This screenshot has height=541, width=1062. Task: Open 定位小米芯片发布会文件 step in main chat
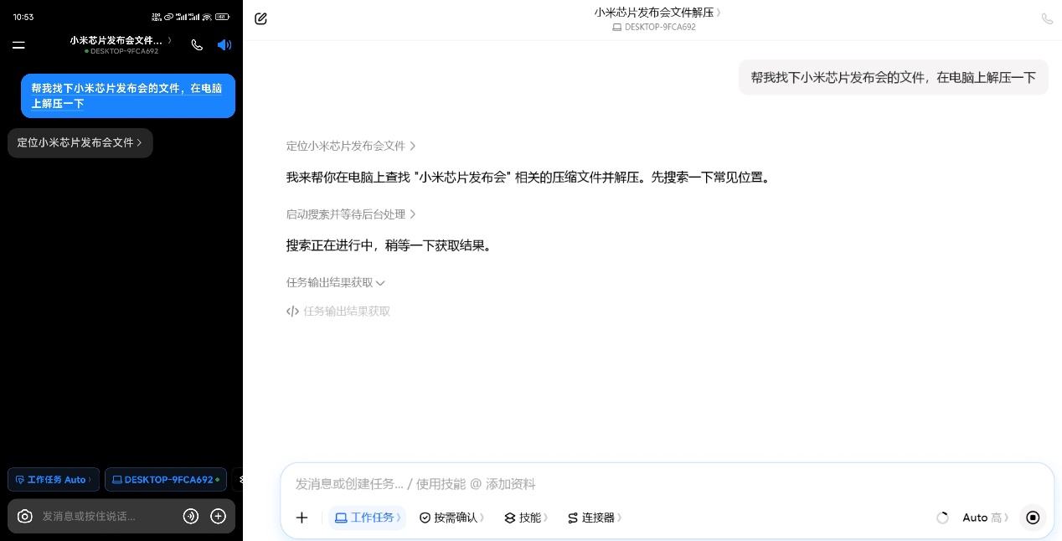point(351,146)
